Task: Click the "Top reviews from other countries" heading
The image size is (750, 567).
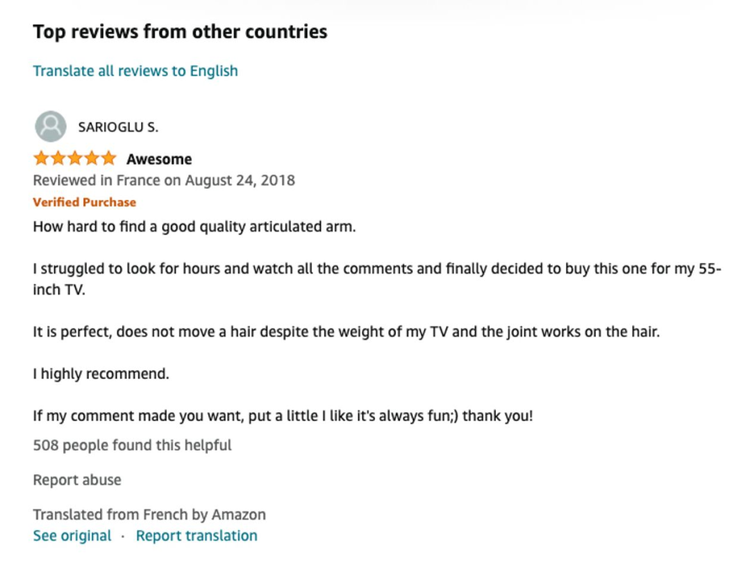Action: (180, 32)
